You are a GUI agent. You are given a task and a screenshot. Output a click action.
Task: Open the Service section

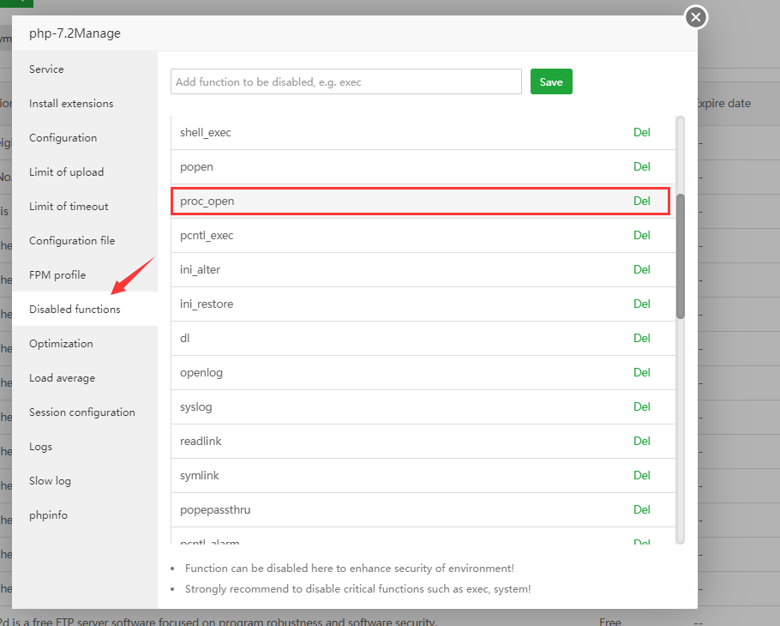pos(46,69)
